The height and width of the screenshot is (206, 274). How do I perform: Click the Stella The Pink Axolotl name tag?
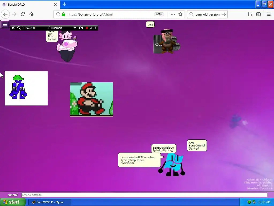52,36
